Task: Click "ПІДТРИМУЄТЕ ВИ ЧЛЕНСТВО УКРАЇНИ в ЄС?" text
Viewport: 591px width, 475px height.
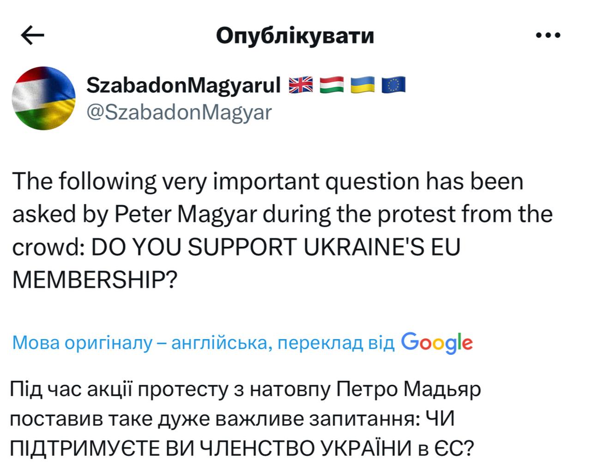Action: point(242,447)
